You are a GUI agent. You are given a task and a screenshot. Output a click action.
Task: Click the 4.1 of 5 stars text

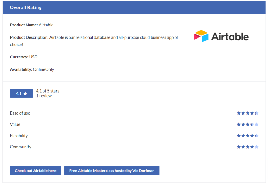[48, 91]
